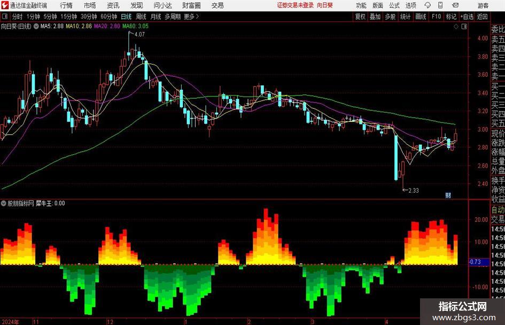
Task: Select the 周线 weekly tab
Action: (141, 17)
